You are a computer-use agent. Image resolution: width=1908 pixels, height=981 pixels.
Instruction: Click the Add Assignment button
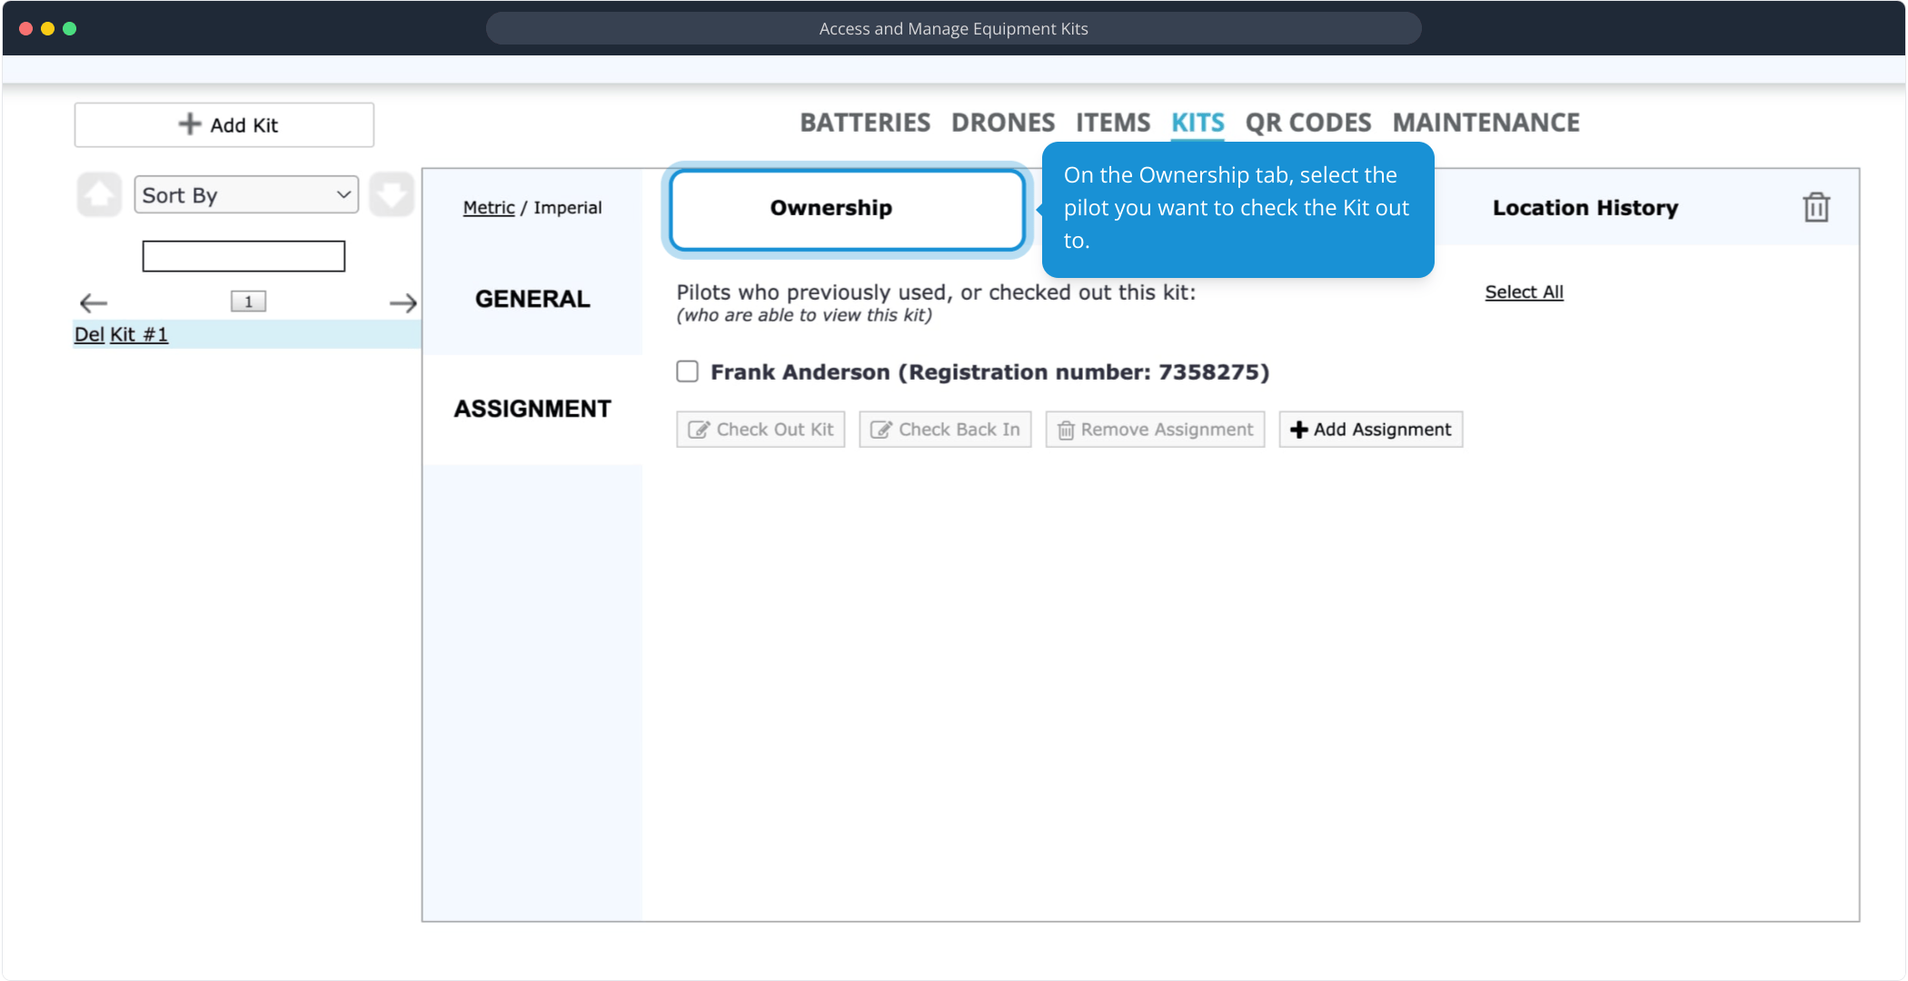[1370, 430]
